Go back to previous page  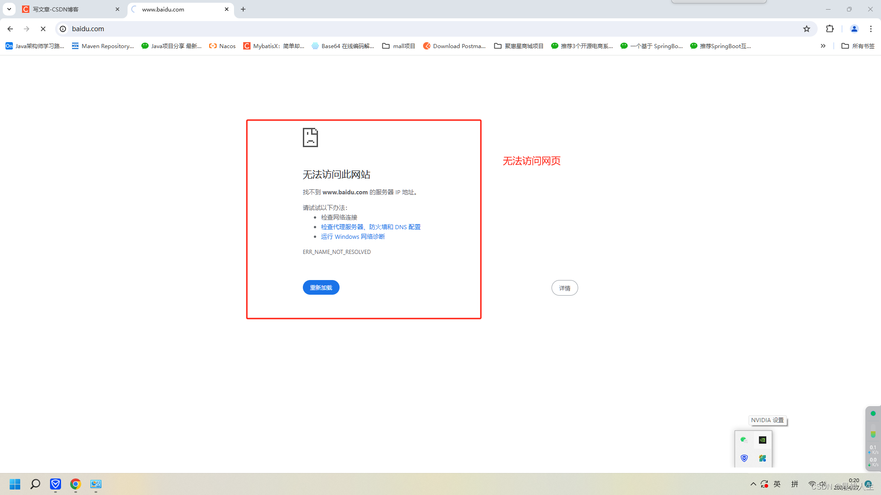(10, 29)
